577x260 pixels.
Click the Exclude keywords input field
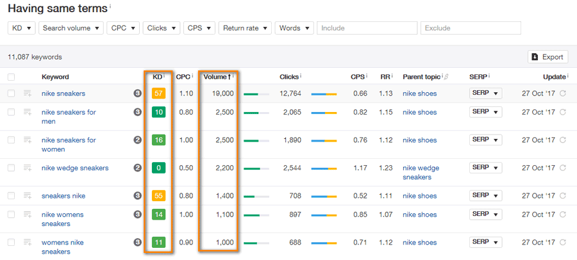pos(471,28)
